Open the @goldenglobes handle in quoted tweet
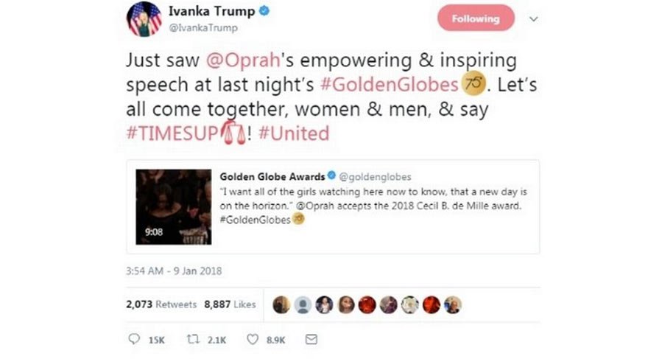 click(376, 177)
